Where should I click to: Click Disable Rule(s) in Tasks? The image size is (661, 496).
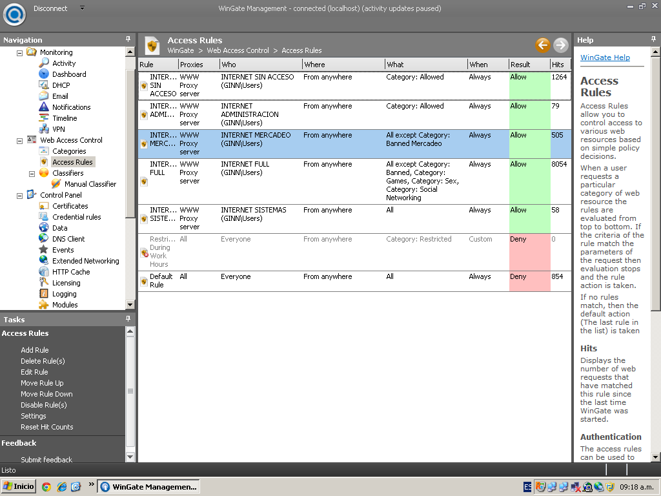[x=44, y=405]
